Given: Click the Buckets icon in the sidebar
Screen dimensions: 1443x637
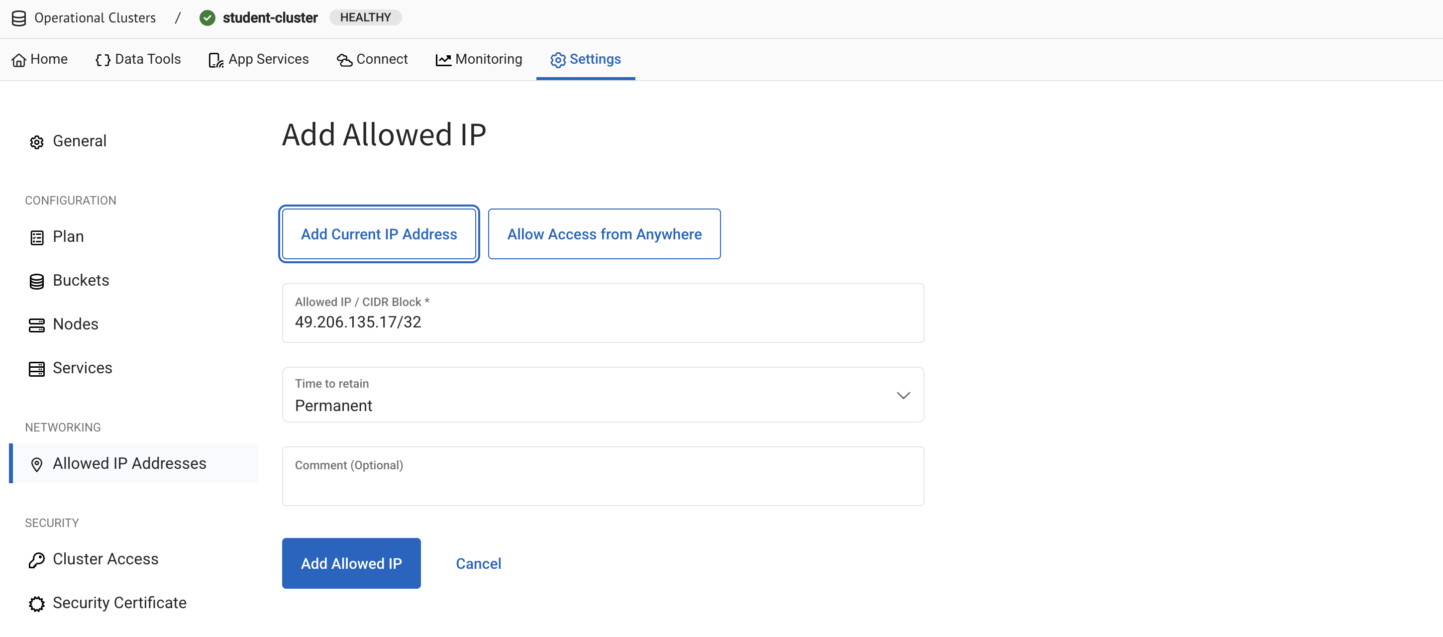Looking at the screenshot, I should coord(36,280).
